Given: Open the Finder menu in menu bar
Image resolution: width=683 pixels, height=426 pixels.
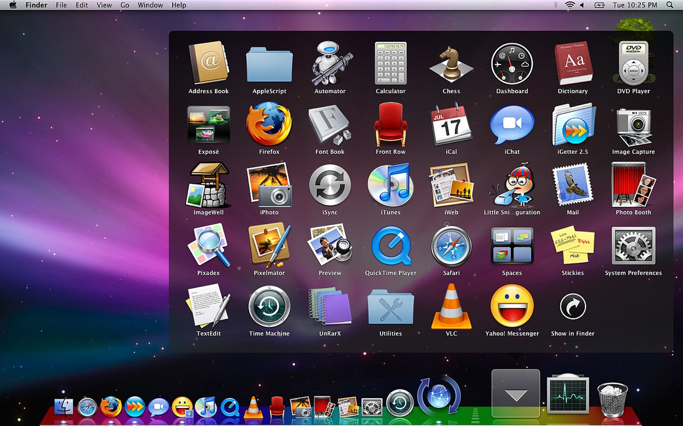Looking at the screenshot, I should (36, 5).
